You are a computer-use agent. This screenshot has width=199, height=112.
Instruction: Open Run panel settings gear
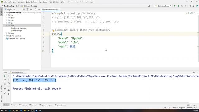pyautogui.click(x=194, y=72)
